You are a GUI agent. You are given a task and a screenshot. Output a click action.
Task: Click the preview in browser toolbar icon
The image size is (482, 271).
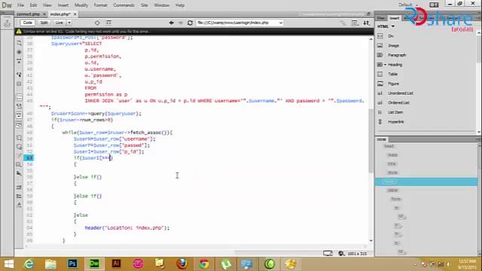click(355, 23)
